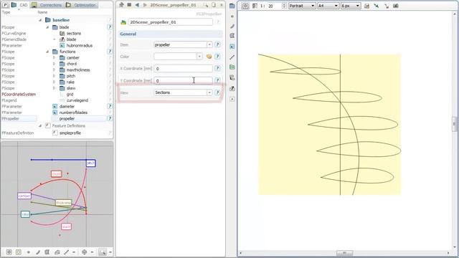Select the sections curve engine item
Screen dimensions: 459x258
click(x=73, y=34)
